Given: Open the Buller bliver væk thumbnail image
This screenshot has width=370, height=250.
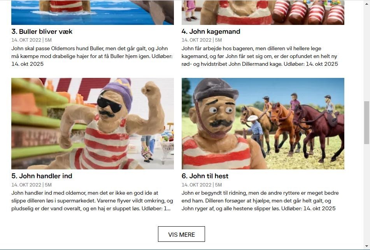Looking at the screenshot, I should 93,12.
